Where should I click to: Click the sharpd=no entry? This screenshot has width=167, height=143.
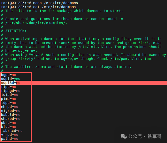pos(11,119)
